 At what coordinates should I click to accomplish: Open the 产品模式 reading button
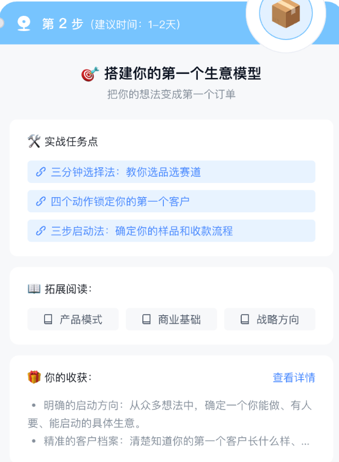[x=73, y=320]
